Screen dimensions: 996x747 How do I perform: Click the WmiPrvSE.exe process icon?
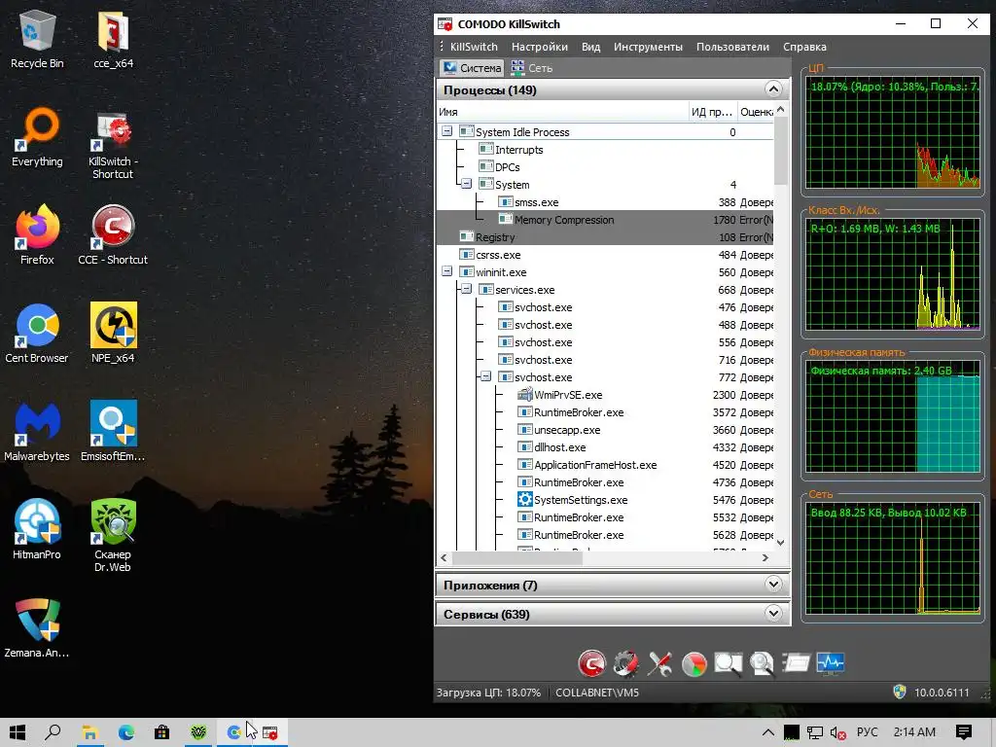(524, 395)
